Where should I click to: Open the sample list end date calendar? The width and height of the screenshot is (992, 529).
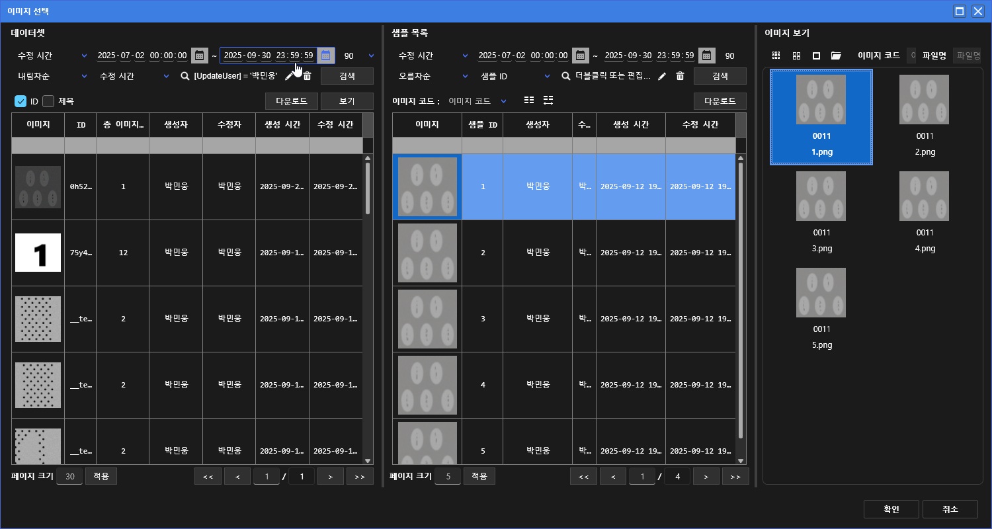pyautogui.click(x=707, y=56)
